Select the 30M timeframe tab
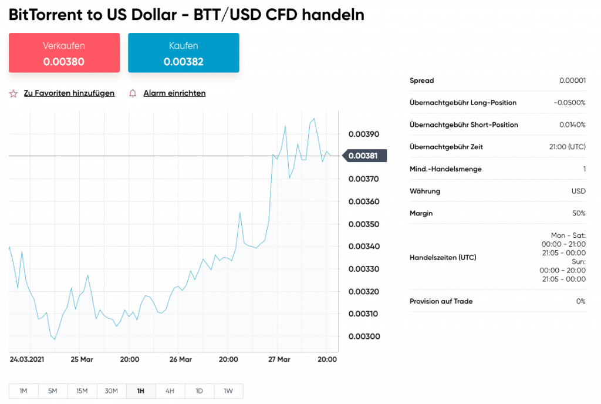601x404 pixels. tap(112, 391)
